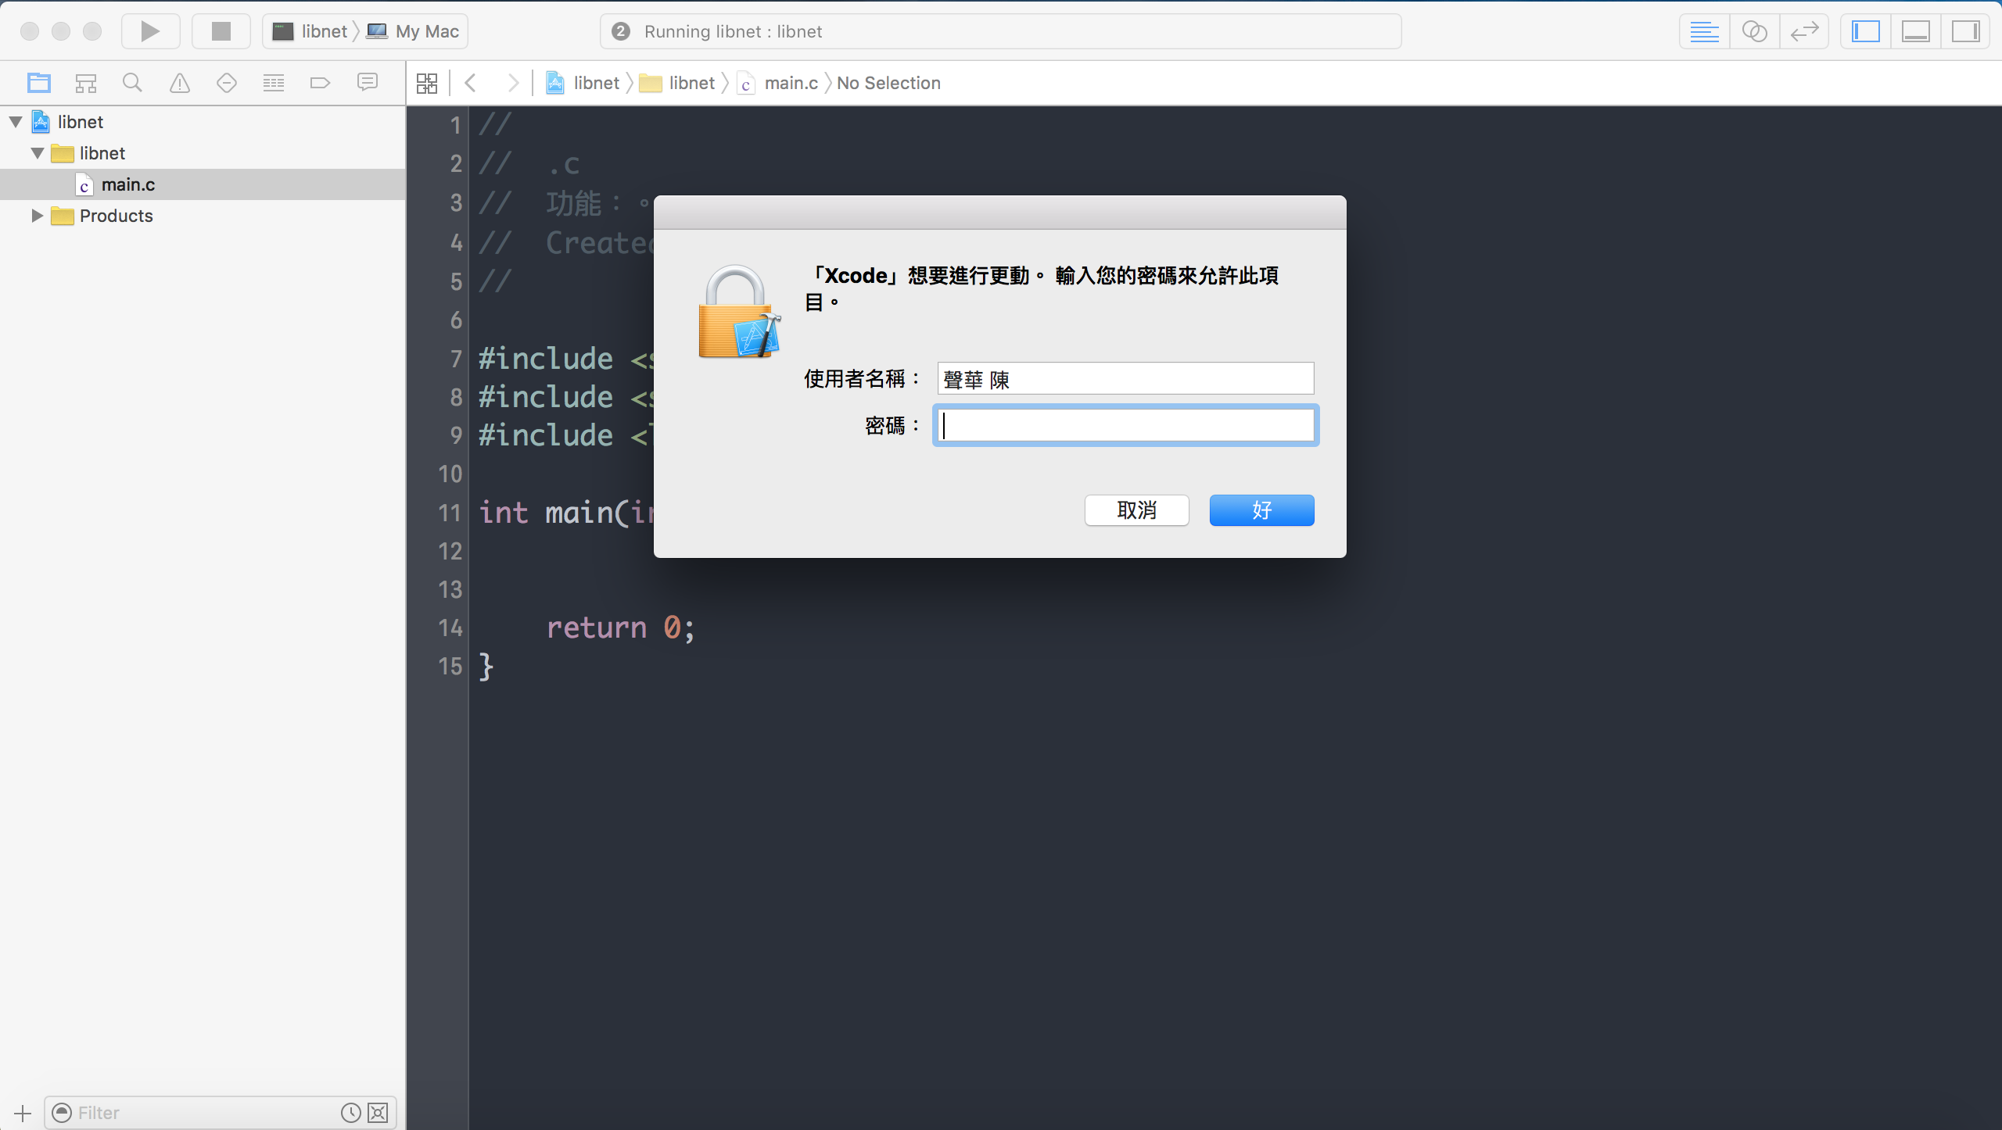Open the Report navigator speech-bubble icon
The width and height of the screenshot is (2002, 1130).
click(x=367, y=83)
